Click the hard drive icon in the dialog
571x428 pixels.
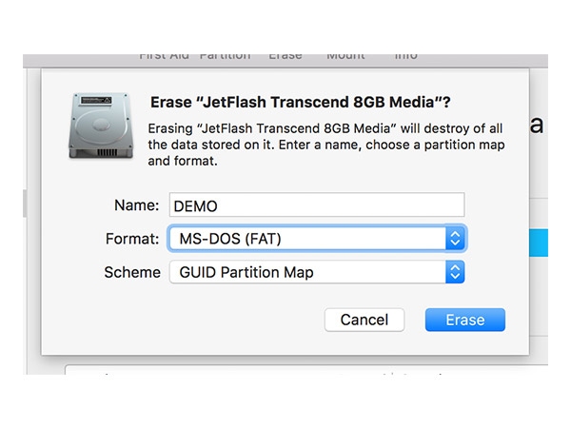(x=101, y=126)
